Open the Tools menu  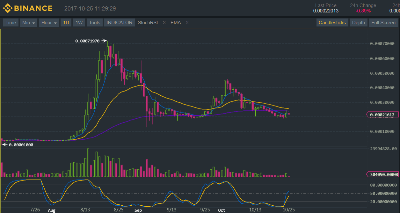(94, 23)
